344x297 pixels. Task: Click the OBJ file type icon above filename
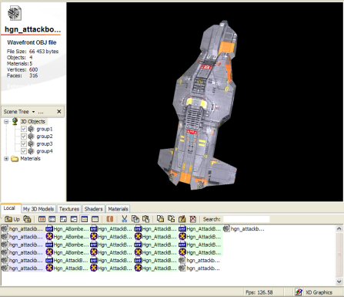coord(15,13)
